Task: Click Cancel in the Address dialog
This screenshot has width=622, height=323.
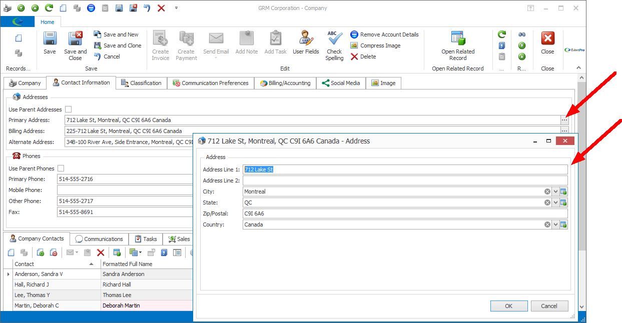Action: 549,306
